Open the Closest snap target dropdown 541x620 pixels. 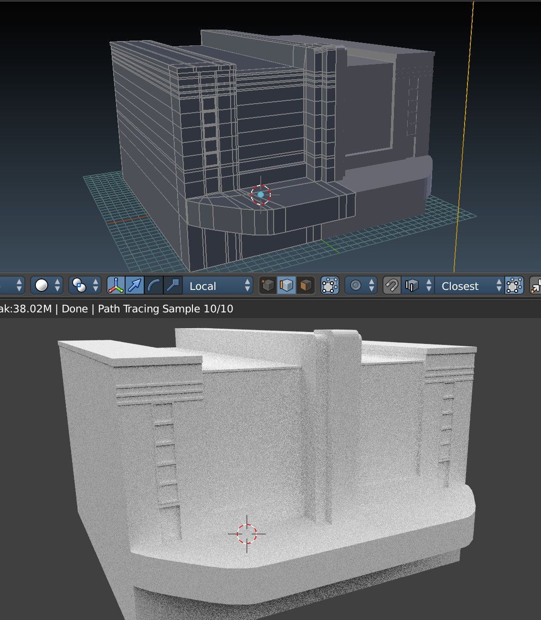point(469,286)
